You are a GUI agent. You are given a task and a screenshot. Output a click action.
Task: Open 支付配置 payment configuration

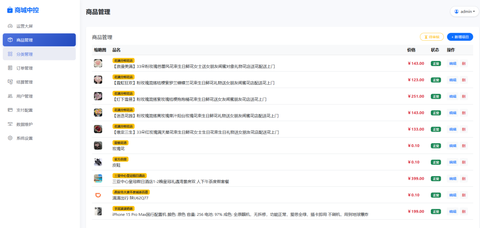pyautogui.click(x=24, y=110)
